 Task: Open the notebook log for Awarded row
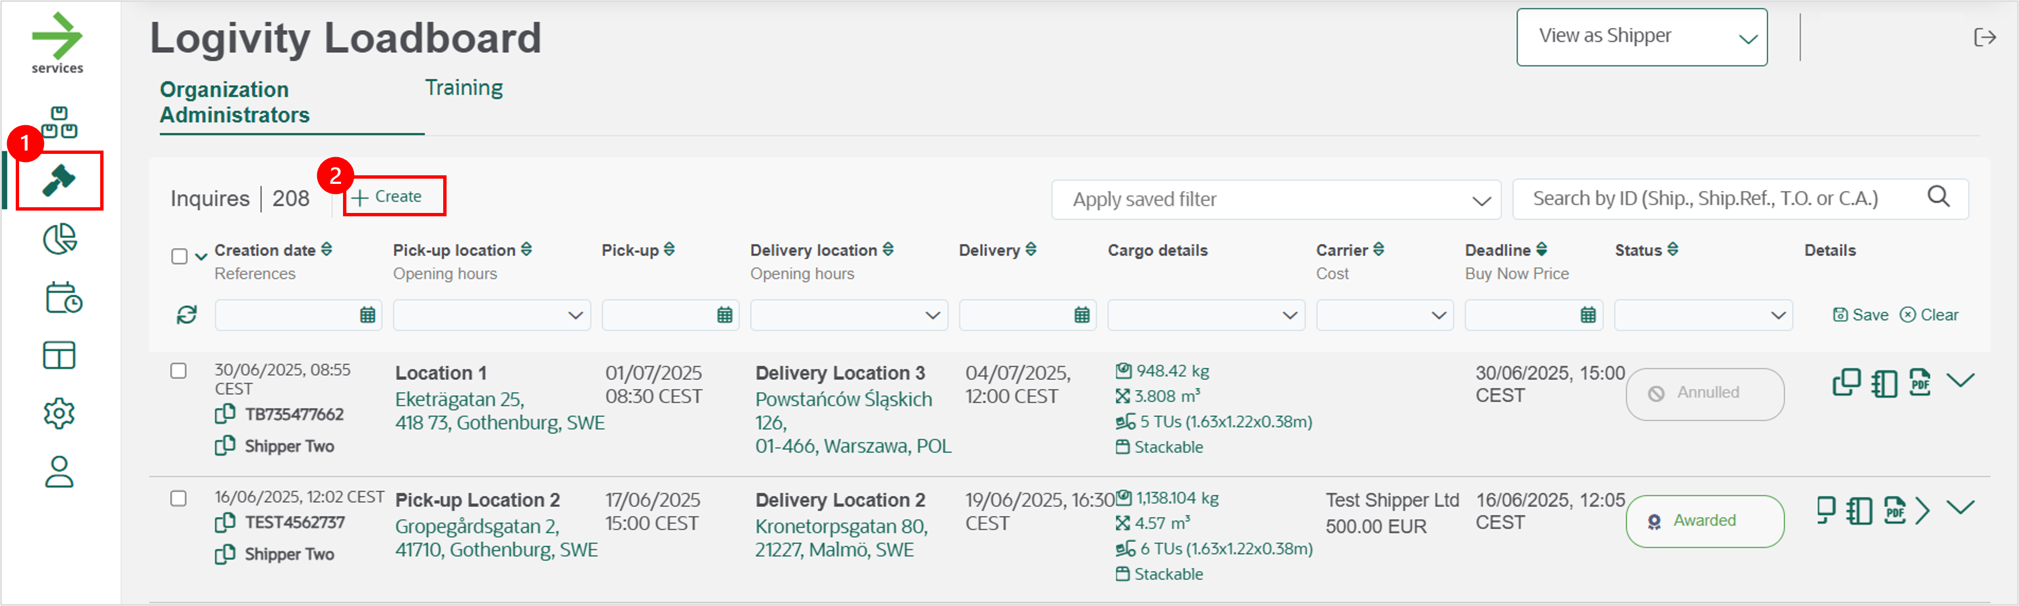[1858, 511]
